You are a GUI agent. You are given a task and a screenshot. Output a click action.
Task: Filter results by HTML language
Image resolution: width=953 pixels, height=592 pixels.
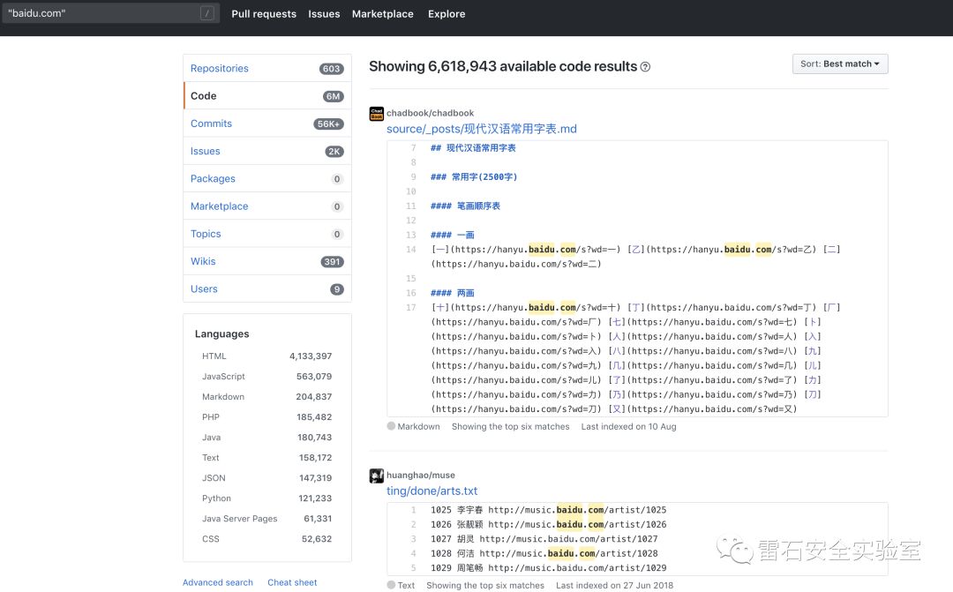[x=214, y=356]
